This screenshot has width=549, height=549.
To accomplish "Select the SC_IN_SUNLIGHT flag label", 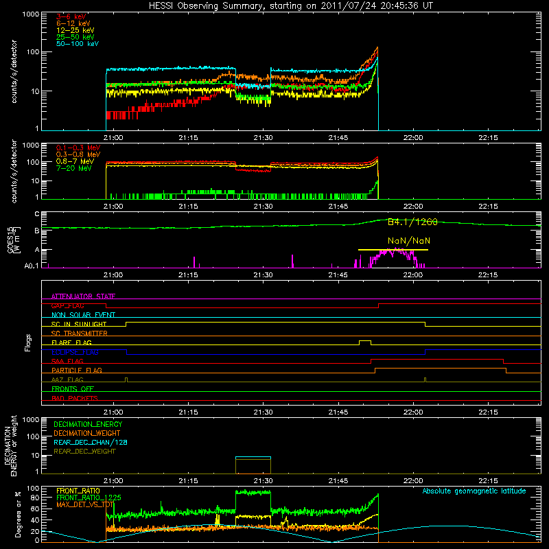I will [79, 324].
